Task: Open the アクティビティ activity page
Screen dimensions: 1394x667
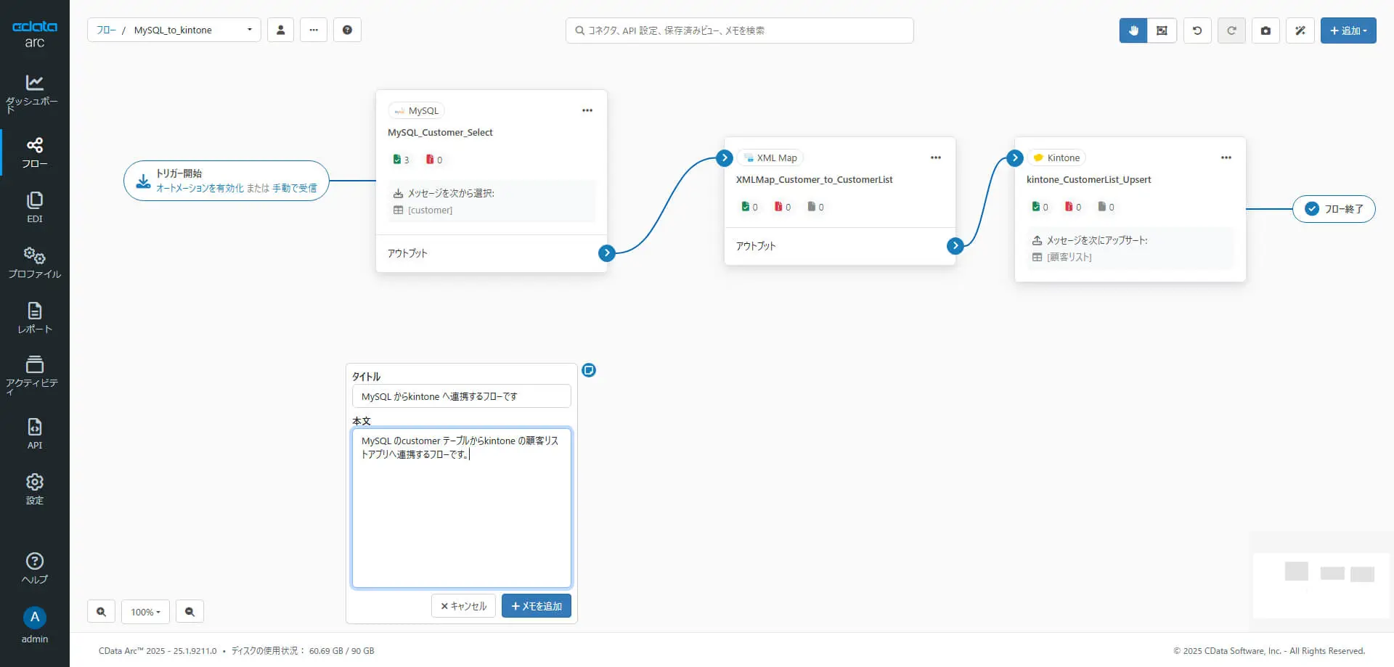Action: (34, 375)
